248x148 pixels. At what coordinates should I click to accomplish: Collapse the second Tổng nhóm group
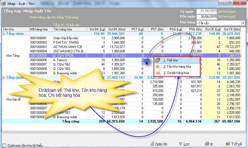(4, 78)
